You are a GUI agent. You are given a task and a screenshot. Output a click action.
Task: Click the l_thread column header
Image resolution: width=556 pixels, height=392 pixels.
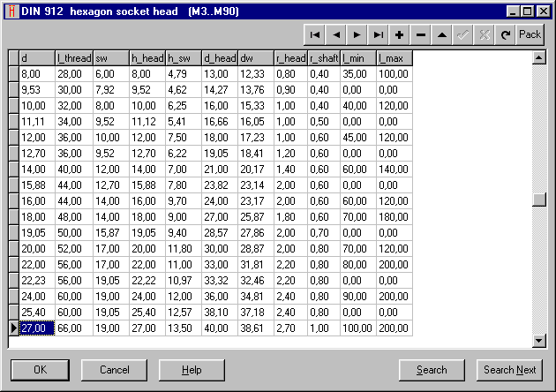[x=73, y=58]
